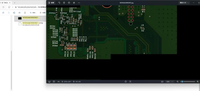
Task: Show image info icon in Photos bottom bar
Action: [x=126, y=82]
